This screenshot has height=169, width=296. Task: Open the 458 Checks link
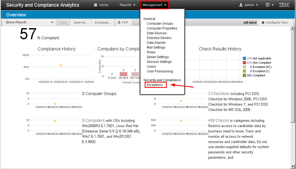point(218,120)
